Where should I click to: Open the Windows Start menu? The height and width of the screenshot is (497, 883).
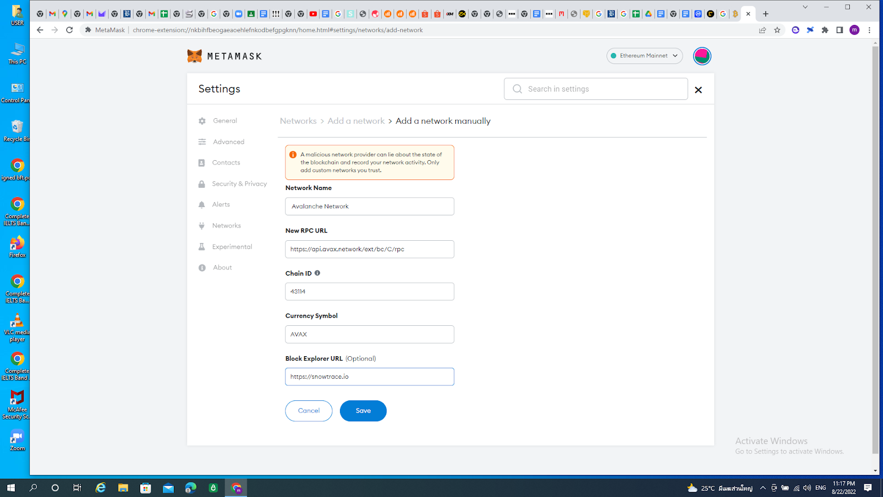click(x=11, y=488)
